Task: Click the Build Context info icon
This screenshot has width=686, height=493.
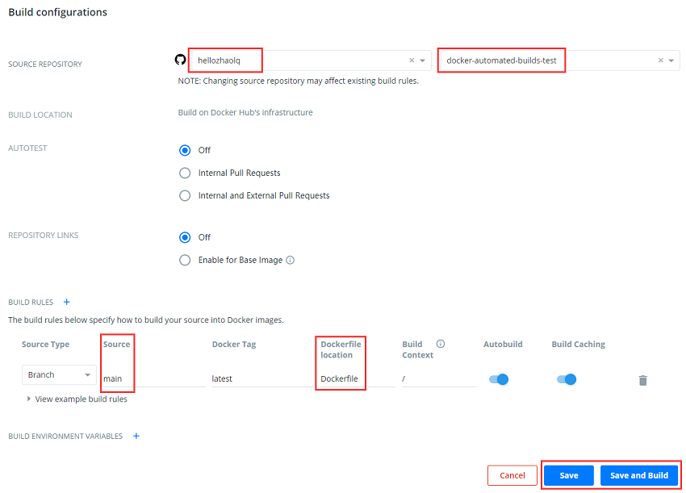Action: (x=441, y=344)
